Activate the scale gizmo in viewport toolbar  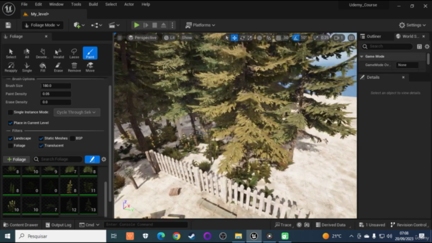click(x=250, y=38)
